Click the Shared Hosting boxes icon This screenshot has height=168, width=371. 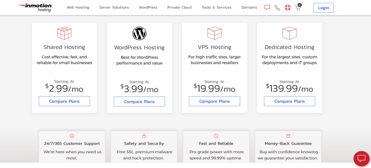(64, 33)
